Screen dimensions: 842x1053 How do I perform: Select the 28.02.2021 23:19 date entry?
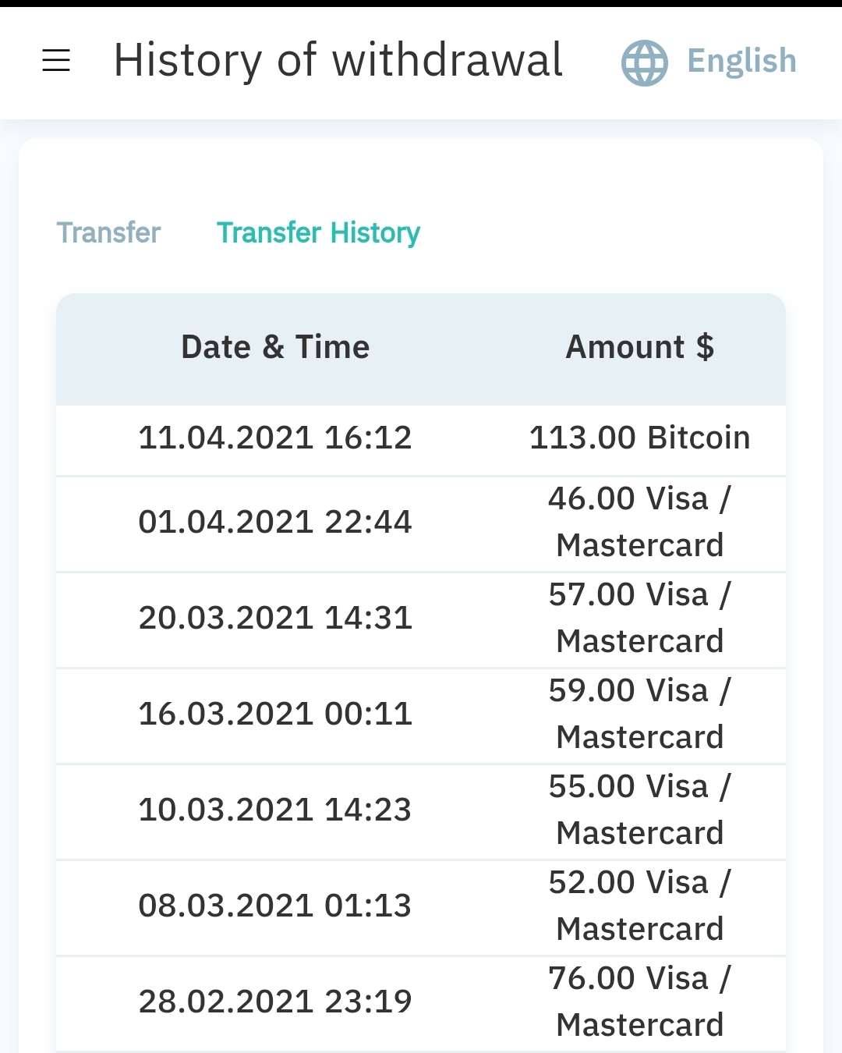pyautogui.click(x=275, y=1002)
